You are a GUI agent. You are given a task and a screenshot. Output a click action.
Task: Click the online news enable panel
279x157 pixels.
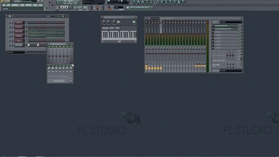coord(139,8)
